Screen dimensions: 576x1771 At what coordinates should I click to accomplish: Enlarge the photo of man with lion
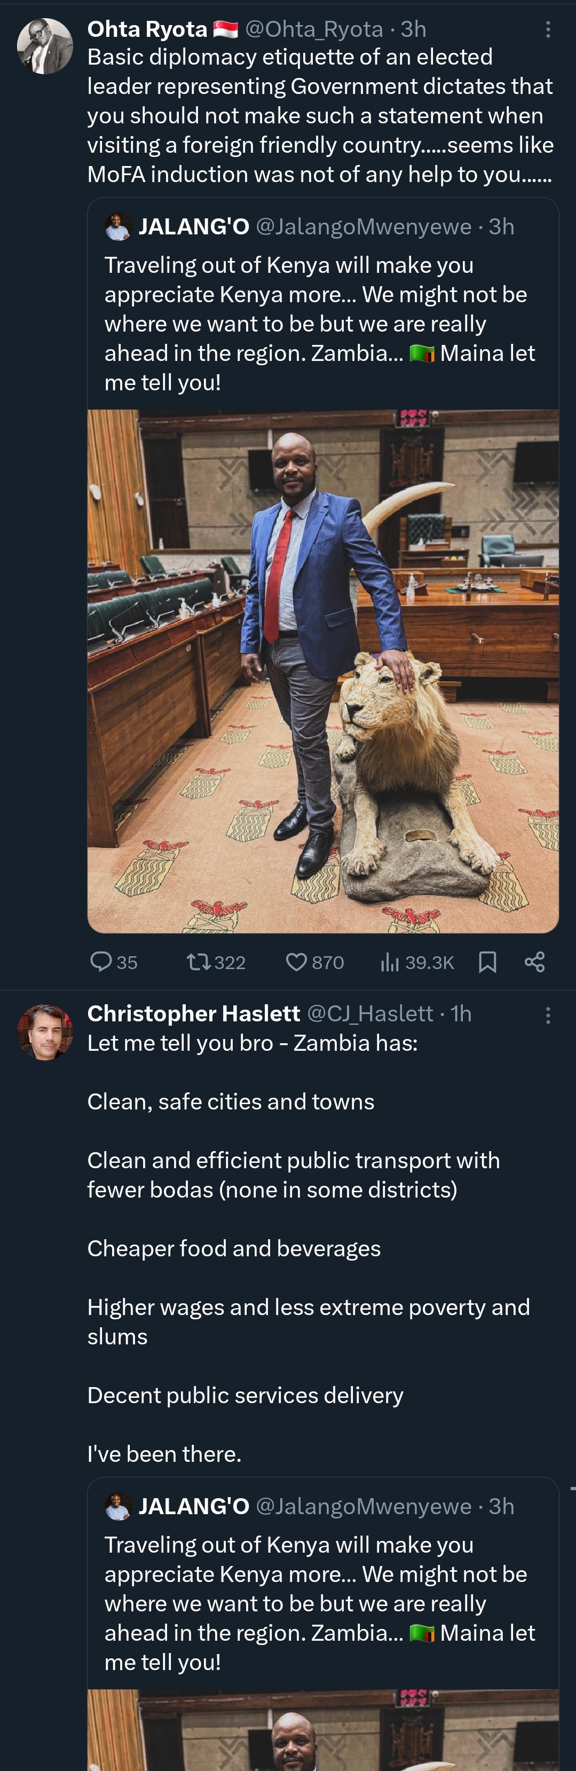click(323, 671)
